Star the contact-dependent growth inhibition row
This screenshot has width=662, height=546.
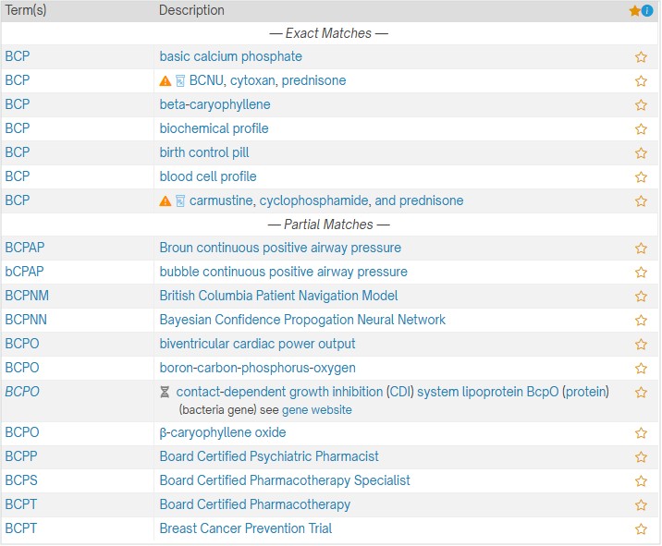[641, 393]
